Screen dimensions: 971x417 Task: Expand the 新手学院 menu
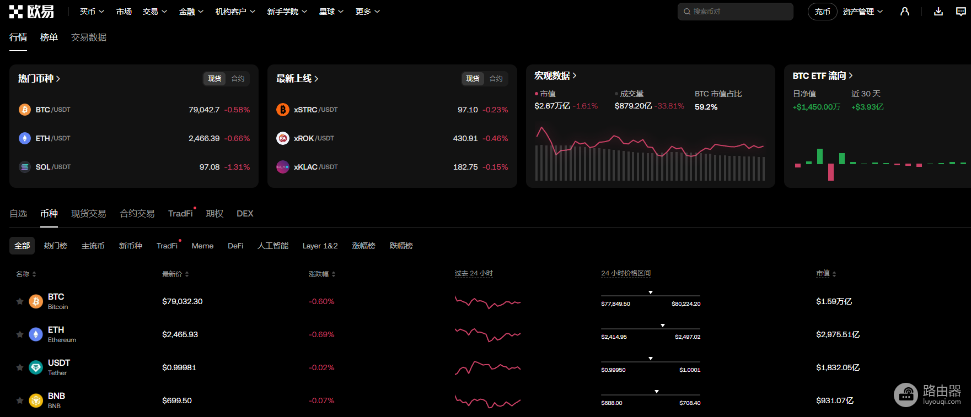(287, 12)
